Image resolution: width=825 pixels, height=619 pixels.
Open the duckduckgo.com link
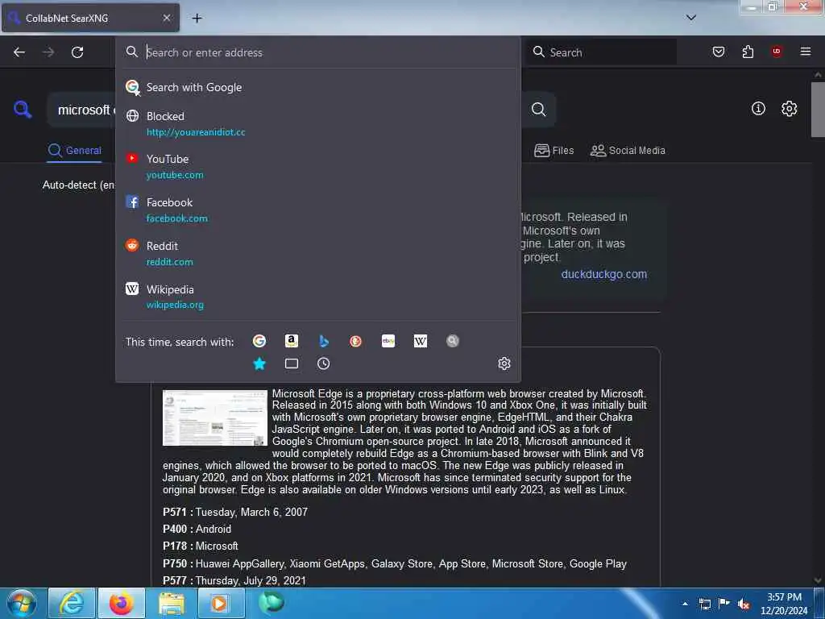tap(604, 274)
